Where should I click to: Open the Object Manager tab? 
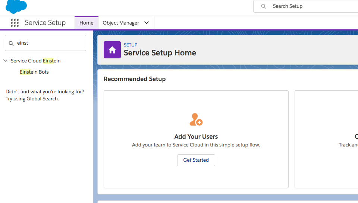[121, 23]
